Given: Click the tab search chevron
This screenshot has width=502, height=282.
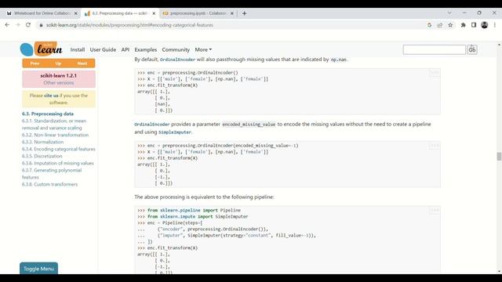Looking at the screenshot, I should [449, 13].
